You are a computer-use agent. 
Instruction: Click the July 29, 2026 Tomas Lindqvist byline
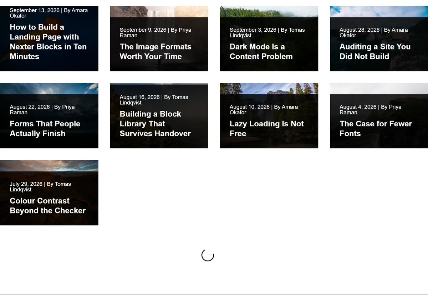click(x=40, y=186)
